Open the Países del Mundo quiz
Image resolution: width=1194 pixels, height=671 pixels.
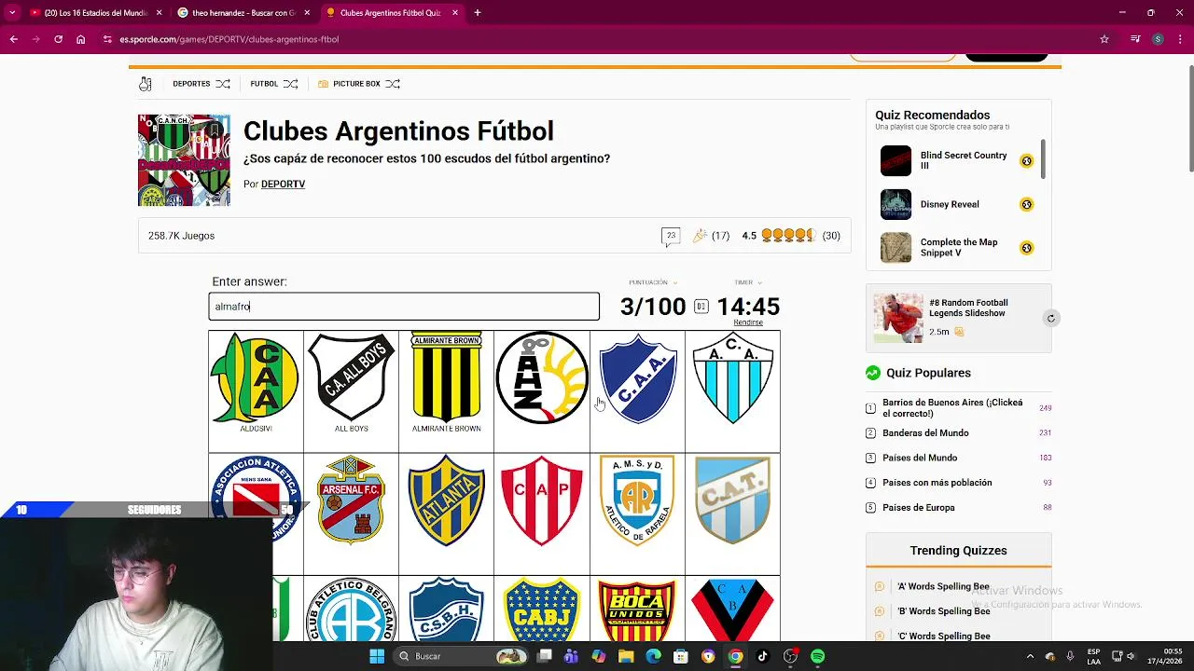[x=920, y=458]
